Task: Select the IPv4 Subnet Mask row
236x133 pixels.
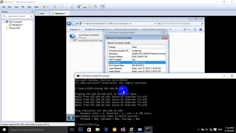Action: click(x=137, y=65)
